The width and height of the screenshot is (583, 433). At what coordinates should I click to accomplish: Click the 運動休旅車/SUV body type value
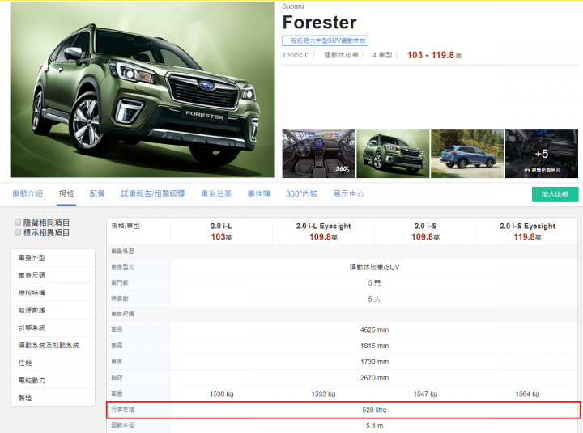[374, 267]
